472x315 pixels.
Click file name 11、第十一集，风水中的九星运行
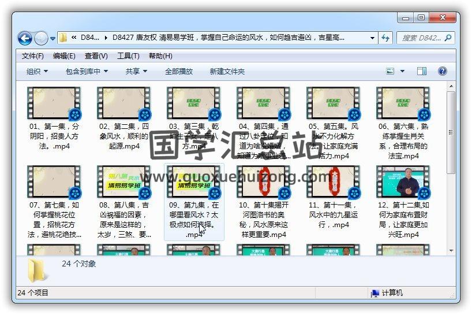(x=334, y=215)
